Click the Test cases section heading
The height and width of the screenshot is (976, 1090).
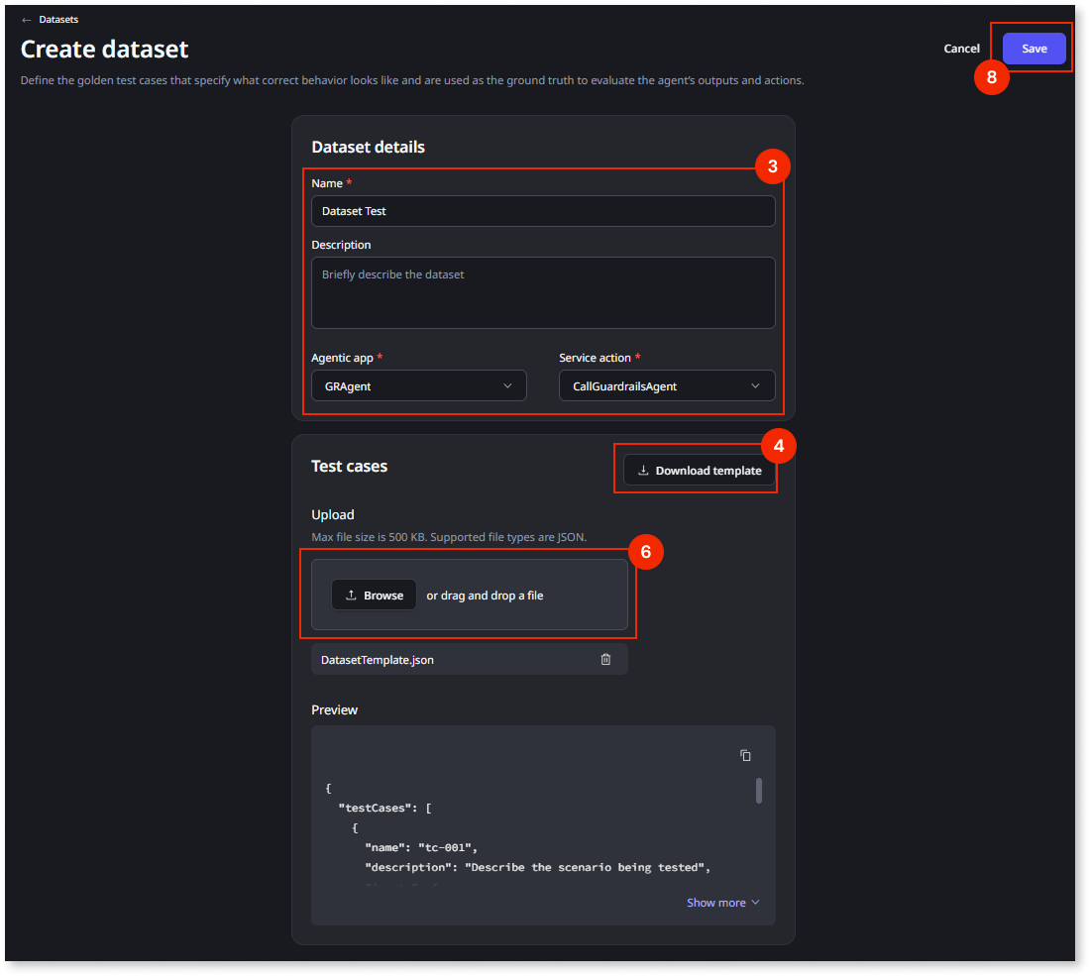pos(349,467)
